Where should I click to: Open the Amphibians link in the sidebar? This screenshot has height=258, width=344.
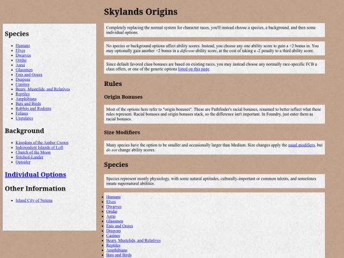click(26, 99)
